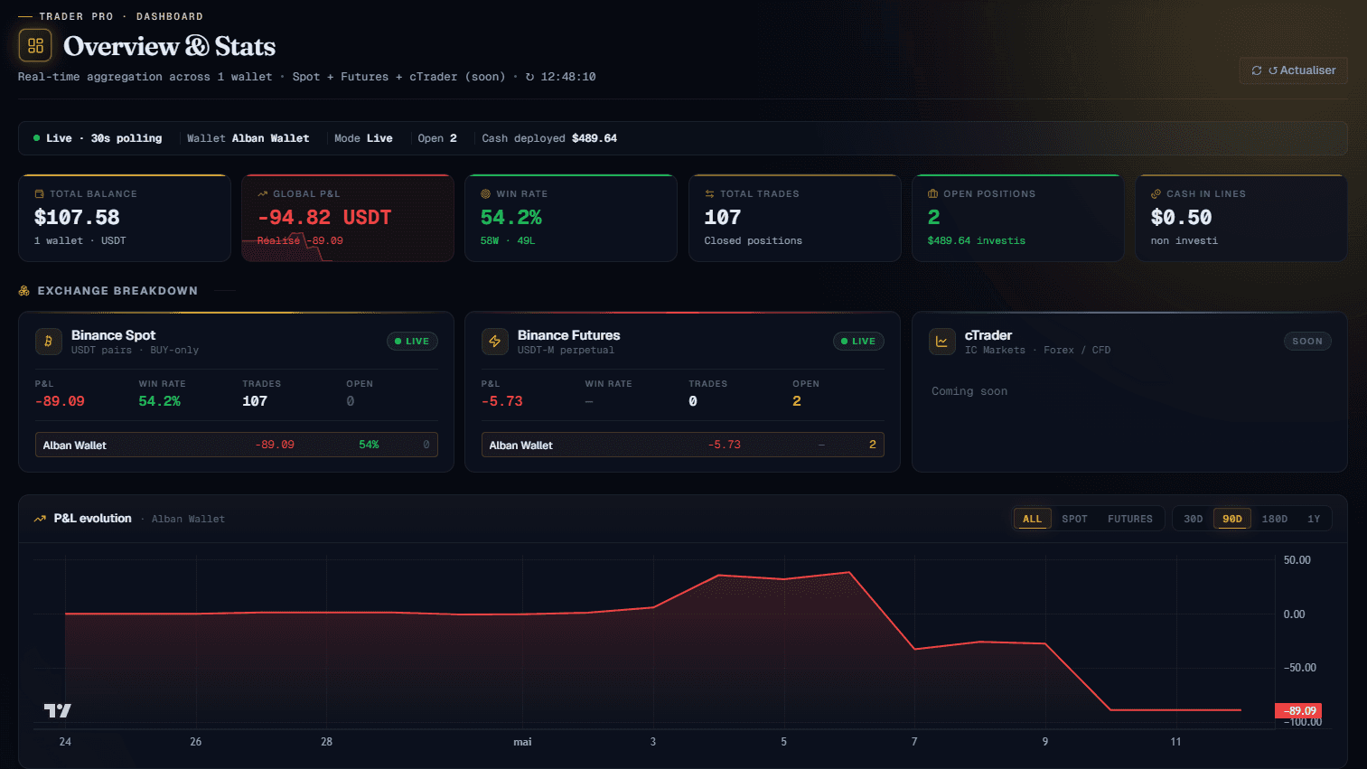Click Binance Spot P&L -89.09 stat
This screenshot has width=1367, height=769.
[60, 401]
